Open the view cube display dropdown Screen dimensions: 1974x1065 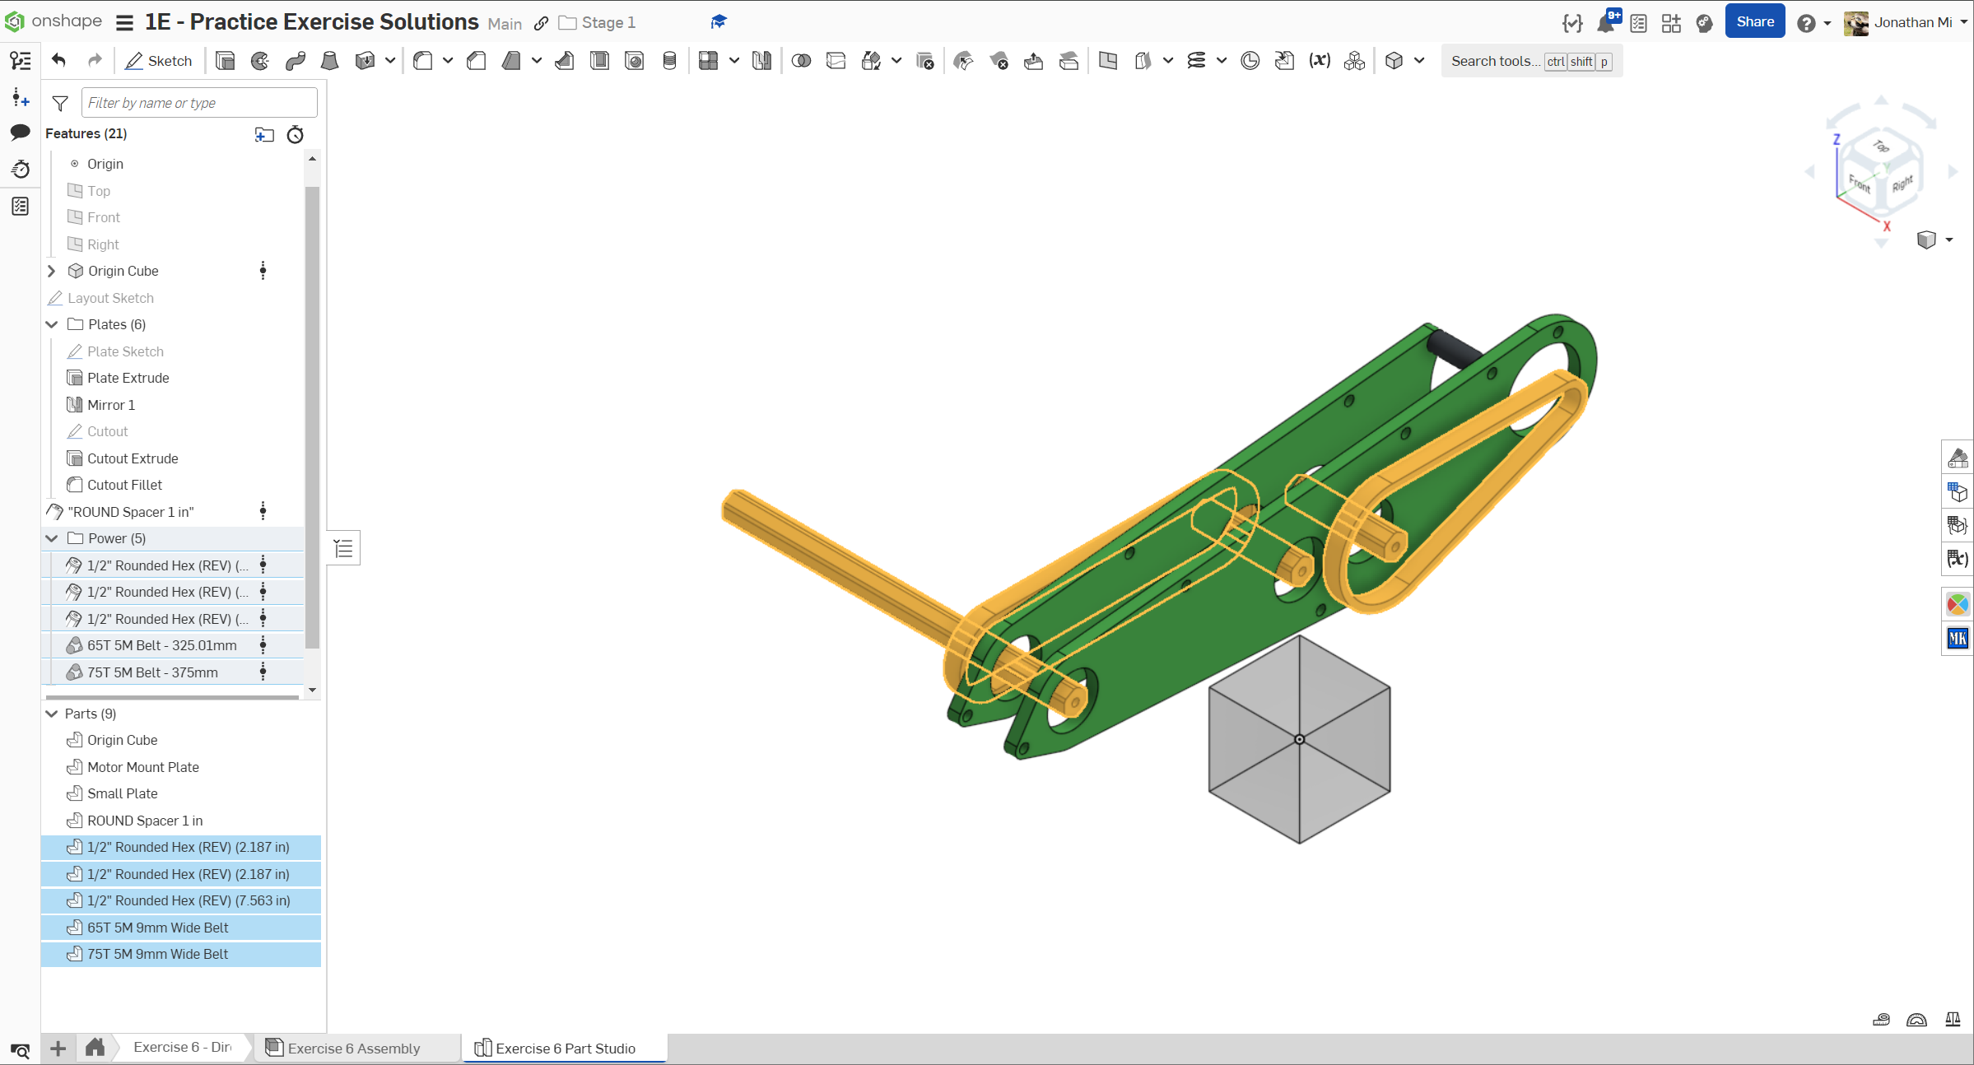tap(1948, 240)
